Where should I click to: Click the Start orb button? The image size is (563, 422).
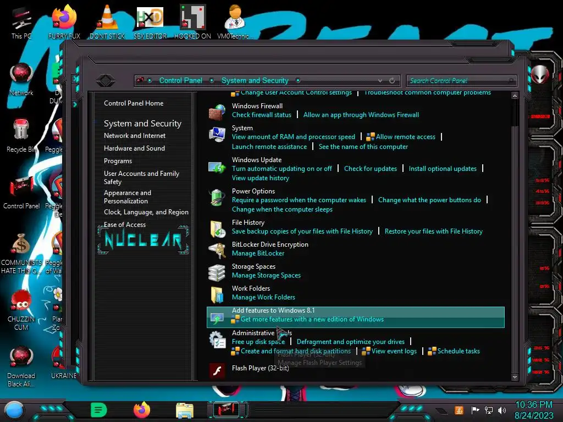(14, 410)
